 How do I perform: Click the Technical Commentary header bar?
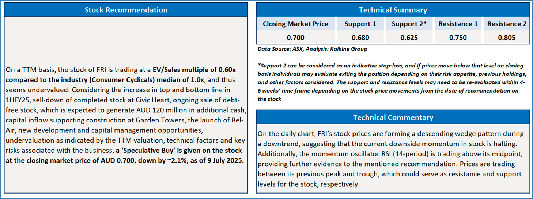(x=393, y=117)
